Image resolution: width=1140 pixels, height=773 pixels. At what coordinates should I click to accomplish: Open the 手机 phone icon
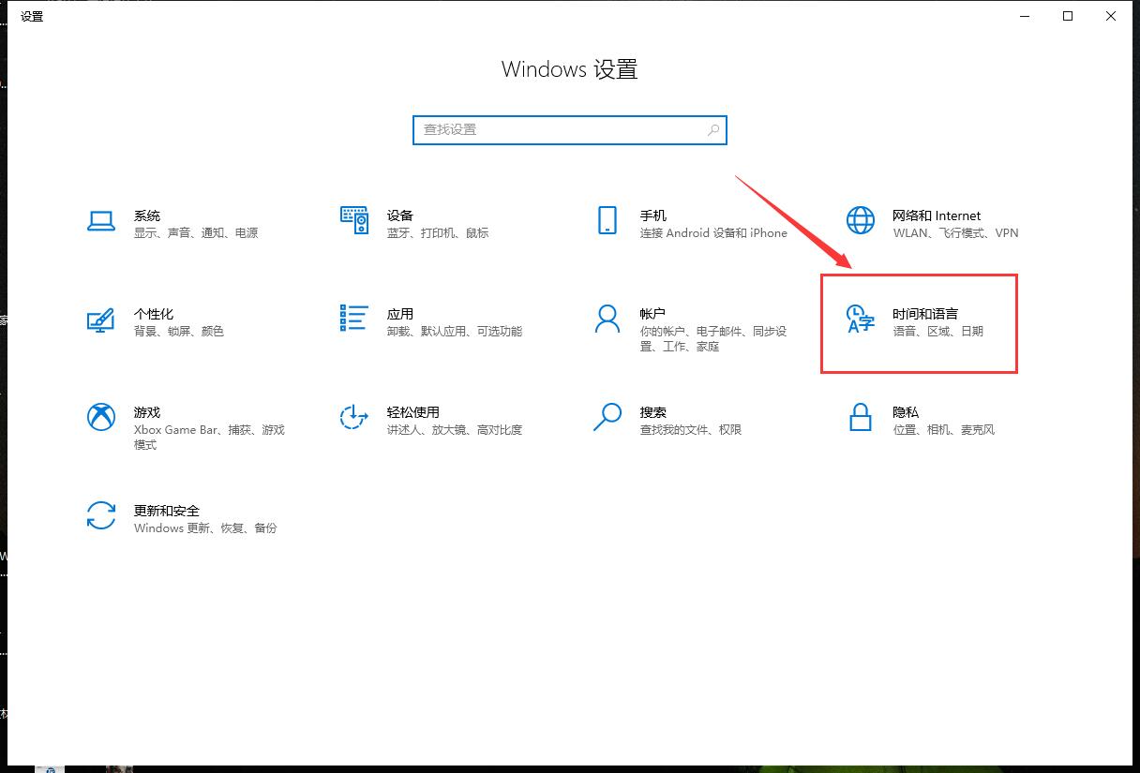[x=607, y=220]
